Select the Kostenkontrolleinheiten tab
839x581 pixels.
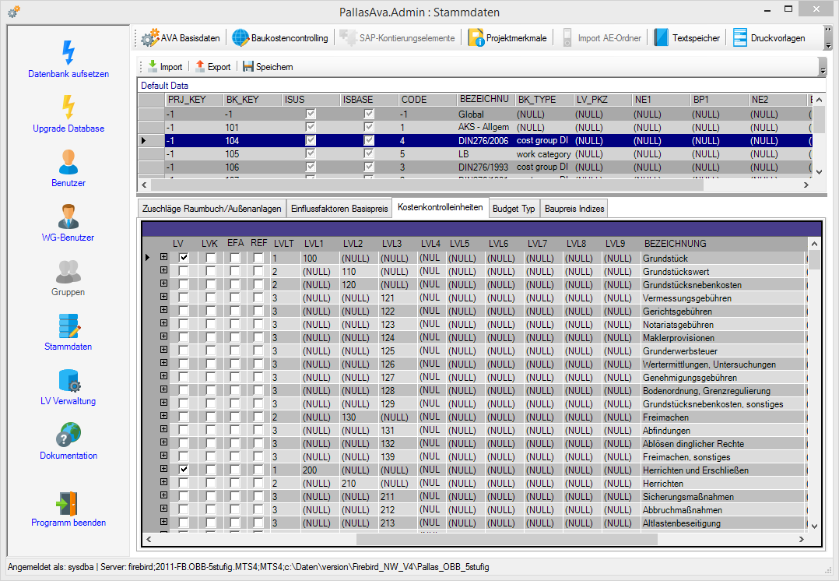(441, 207)
